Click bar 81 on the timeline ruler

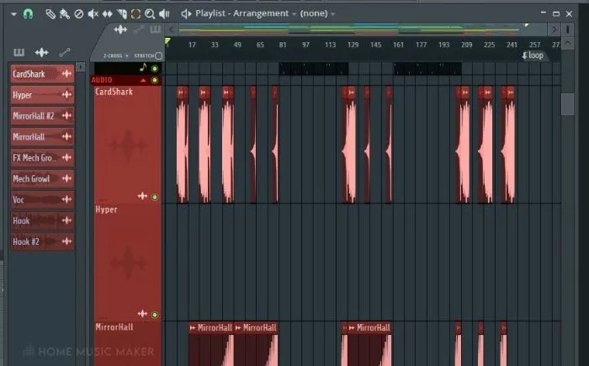pyautogui.click(x=283, y=45)
